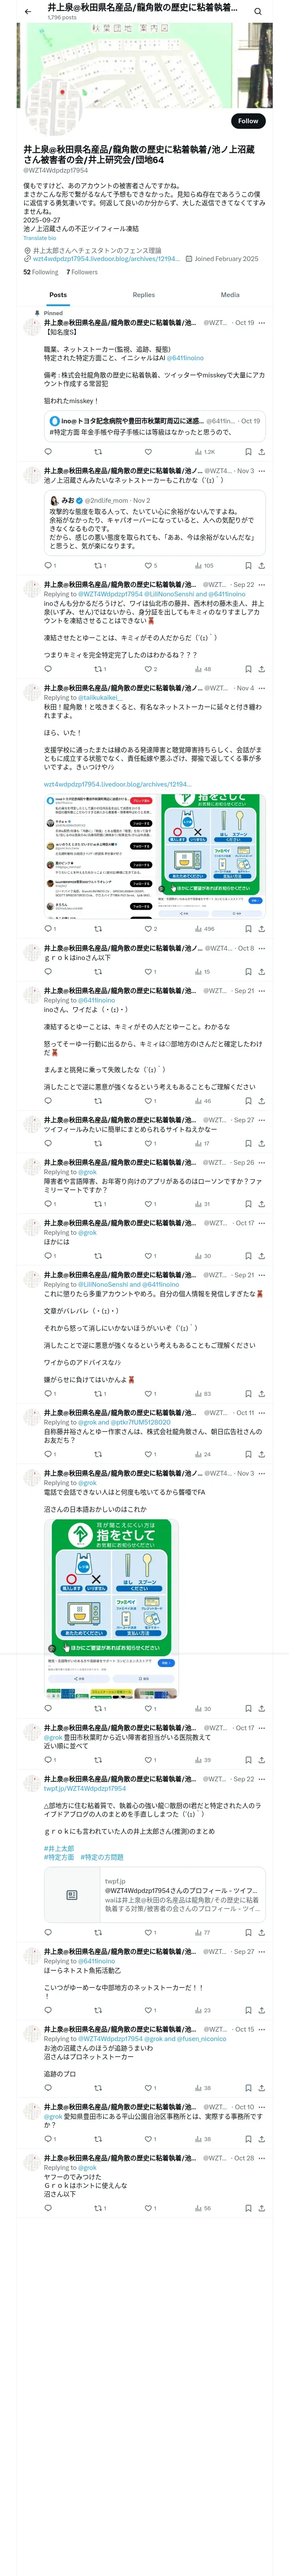Share the Oct 8 post
This screenshot has width=289, height=2576.
click(261, 971)
